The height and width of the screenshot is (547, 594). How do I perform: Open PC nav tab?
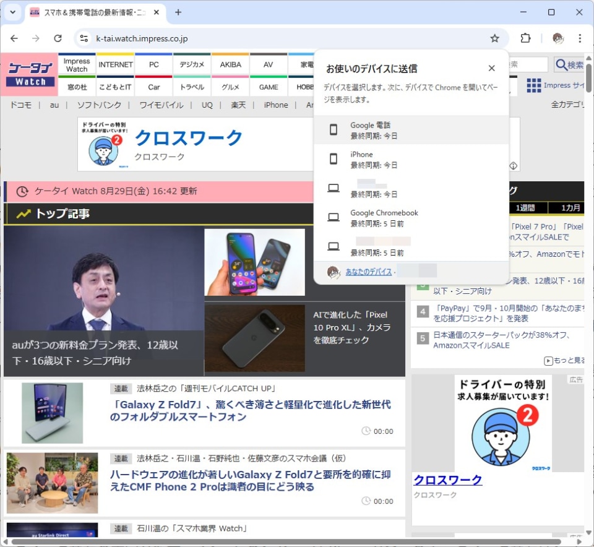point(154,65)
